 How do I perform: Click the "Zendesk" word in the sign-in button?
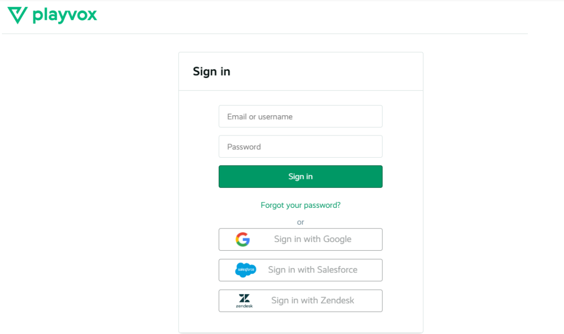coord(337,301)
